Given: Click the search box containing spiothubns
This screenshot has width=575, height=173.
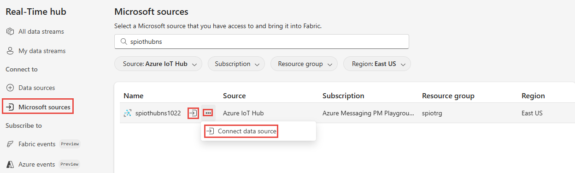Looking at the screenshot, I should [262, 42].
